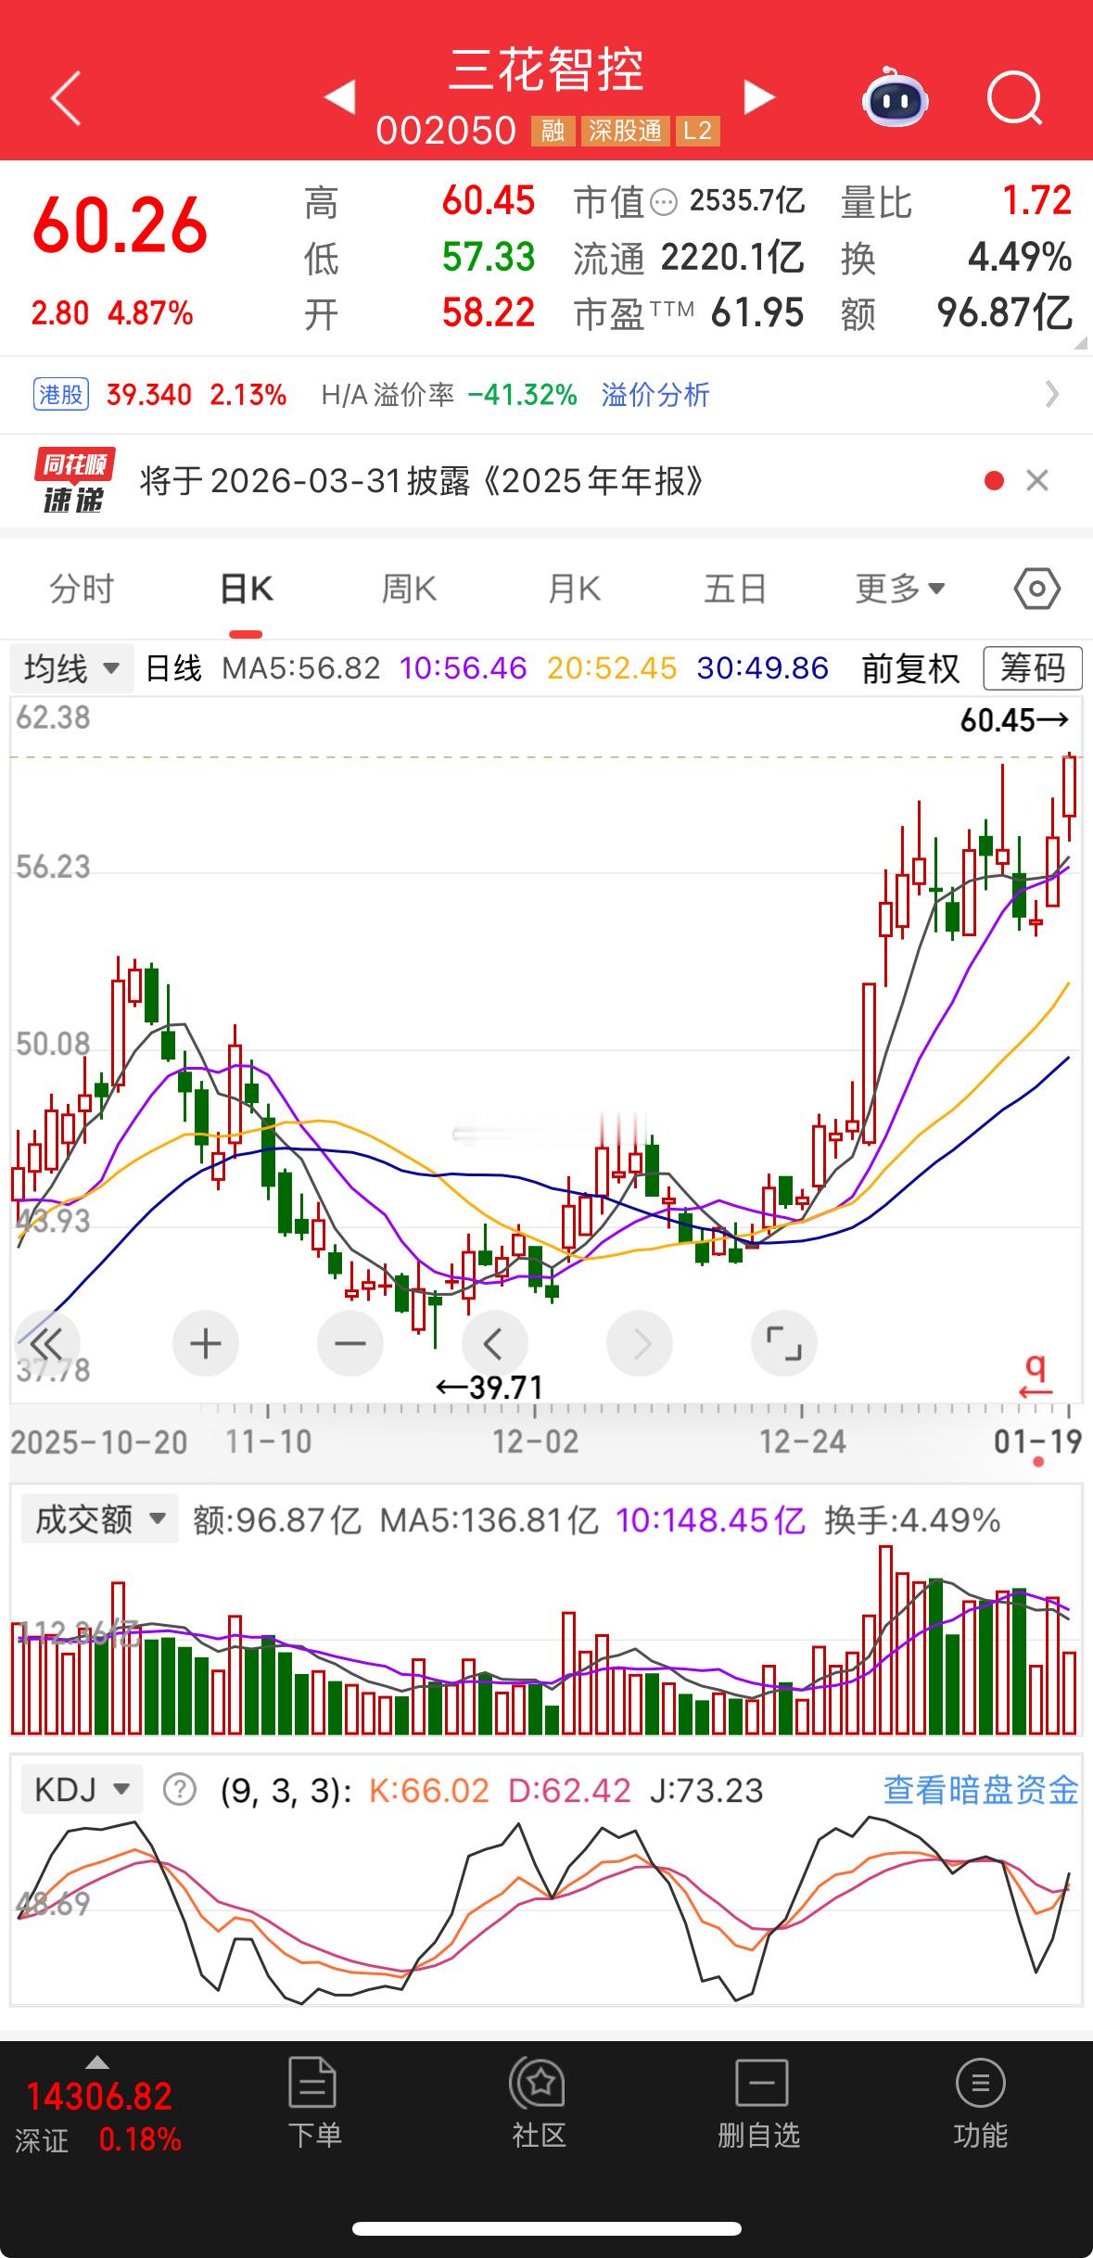The image size is (1093, 2258).
Task: Switch to 分时 intraday tab
Action: tap(82, 589)
